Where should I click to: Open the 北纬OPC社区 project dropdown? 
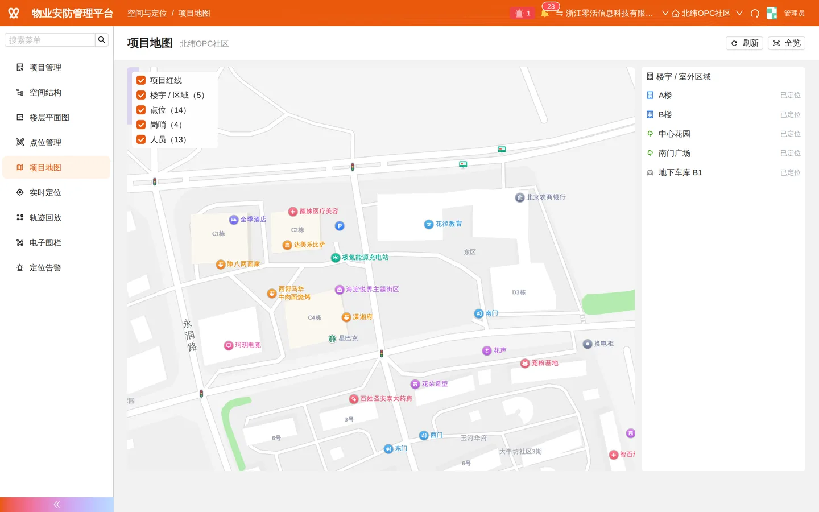(x=707, y=13)
